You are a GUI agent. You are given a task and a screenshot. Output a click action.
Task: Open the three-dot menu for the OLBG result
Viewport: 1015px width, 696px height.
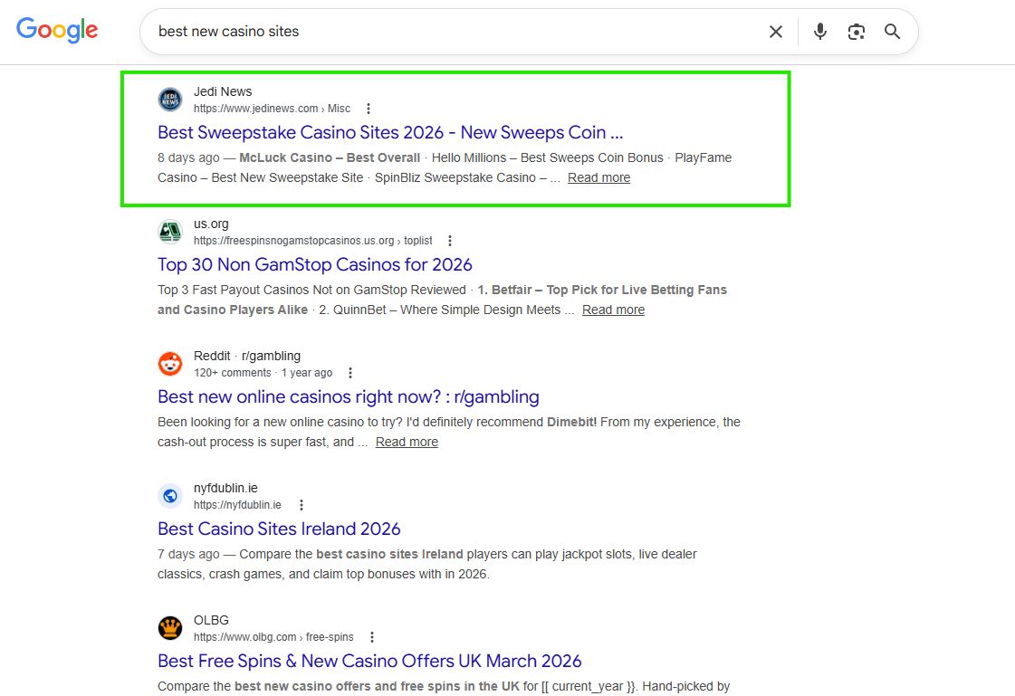point(371,636)
